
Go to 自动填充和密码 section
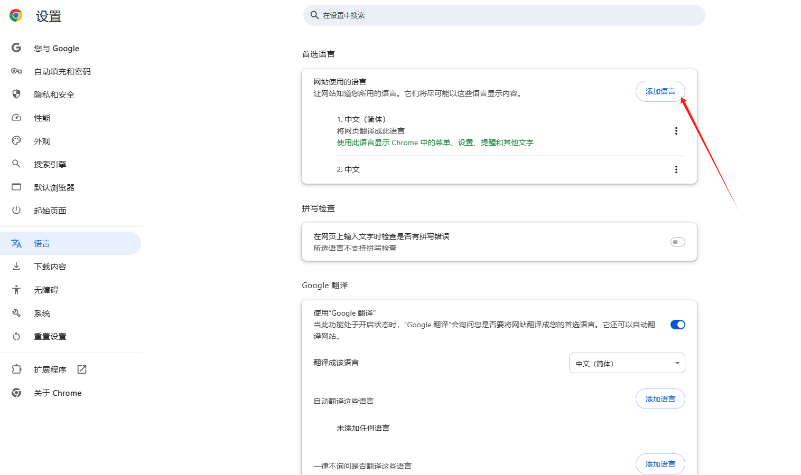click(71, 71)
